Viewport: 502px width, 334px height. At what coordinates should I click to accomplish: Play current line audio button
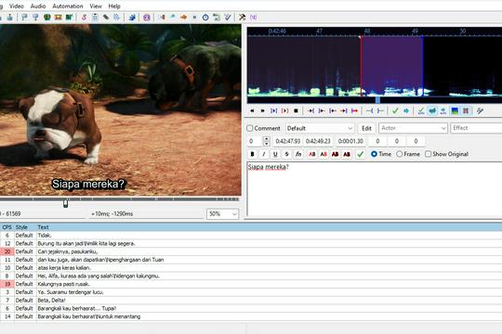pyautogui.click(x=284, y=111)
